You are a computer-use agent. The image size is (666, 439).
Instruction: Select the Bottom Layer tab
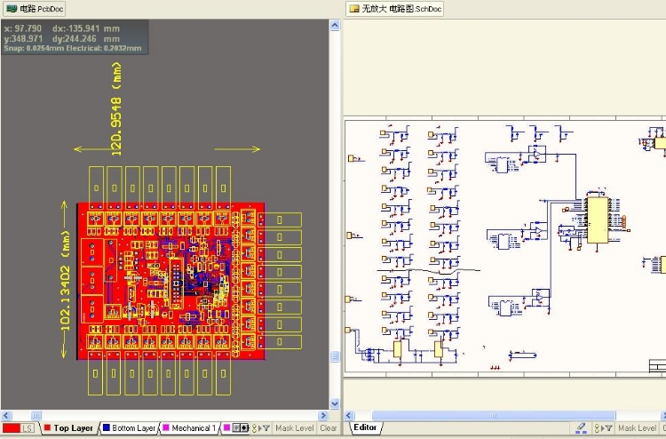point(129,428)
